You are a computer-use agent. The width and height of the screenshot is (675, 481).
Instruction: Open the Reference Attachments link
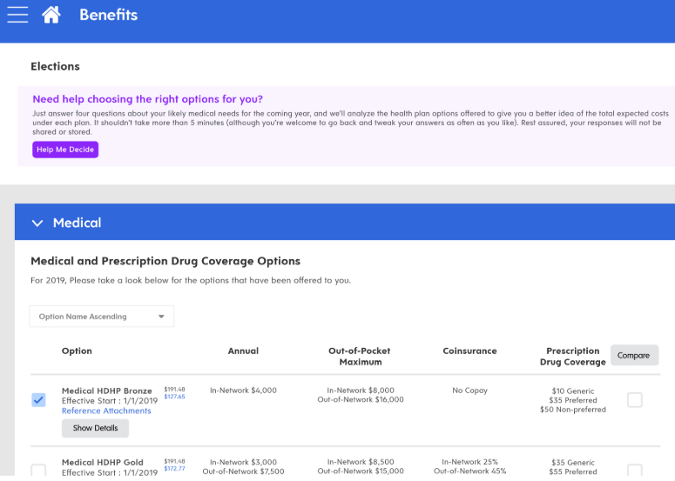[106, 411]
